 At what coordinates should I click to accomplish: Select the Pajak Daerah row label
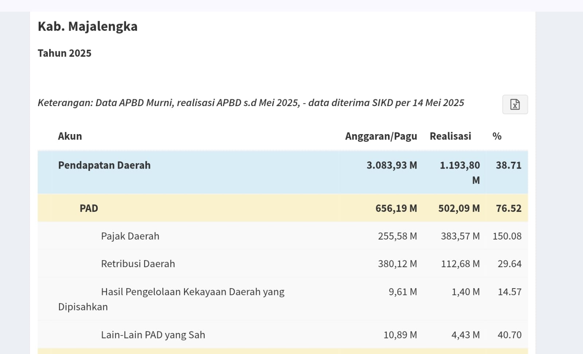click(x=130, y=236)
